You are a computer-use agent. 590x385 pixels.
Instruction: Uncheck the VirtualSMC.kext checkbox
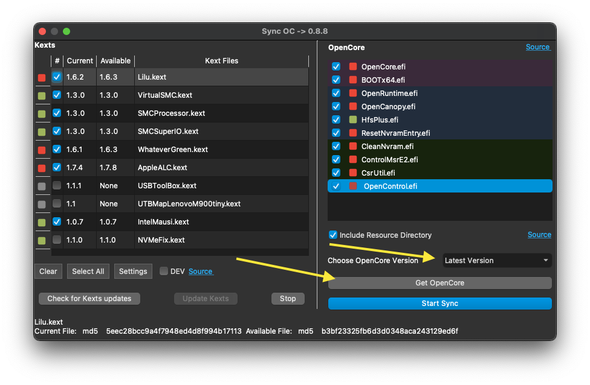57,95
